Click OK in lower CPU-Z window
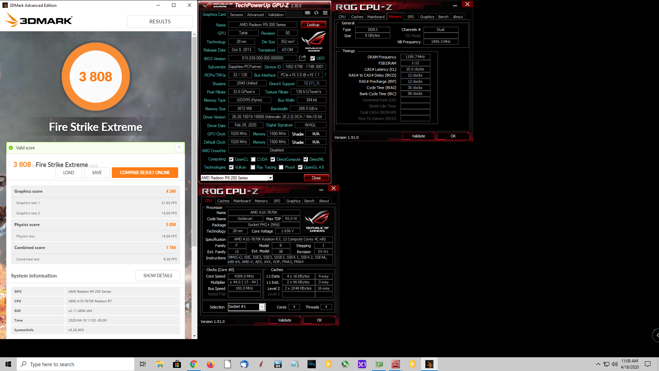 (x=319, y=320)
